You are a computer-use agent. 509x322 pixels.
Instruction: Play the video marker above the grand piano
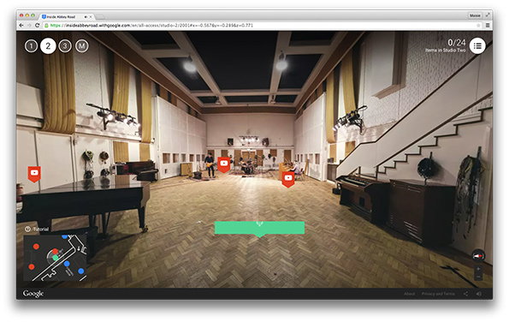click(x=34, y=174)
